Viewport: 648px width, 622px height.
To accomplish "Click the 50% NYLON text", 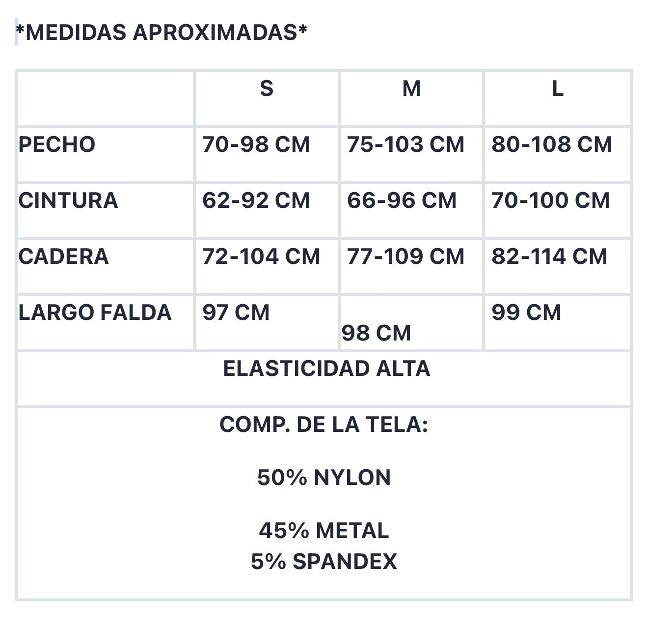I will point(324,478).
